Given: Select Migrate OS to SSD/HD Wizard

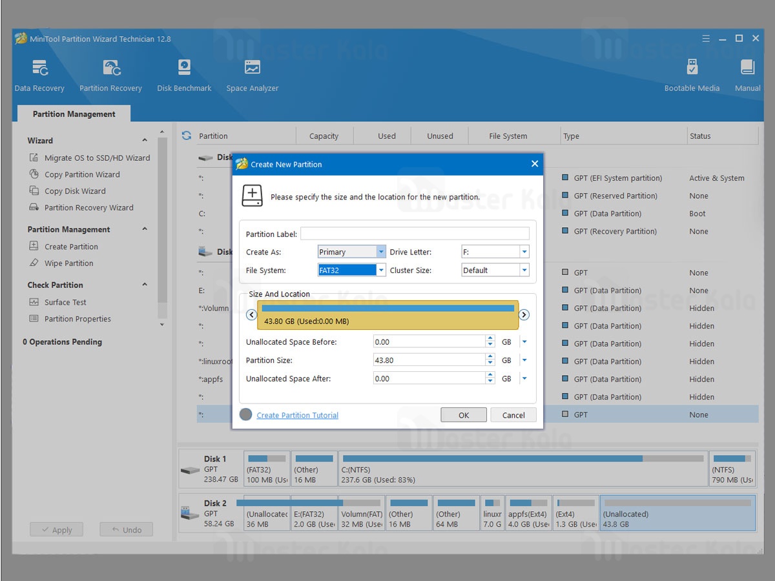Looking at the screenshot, I should 98,158.
